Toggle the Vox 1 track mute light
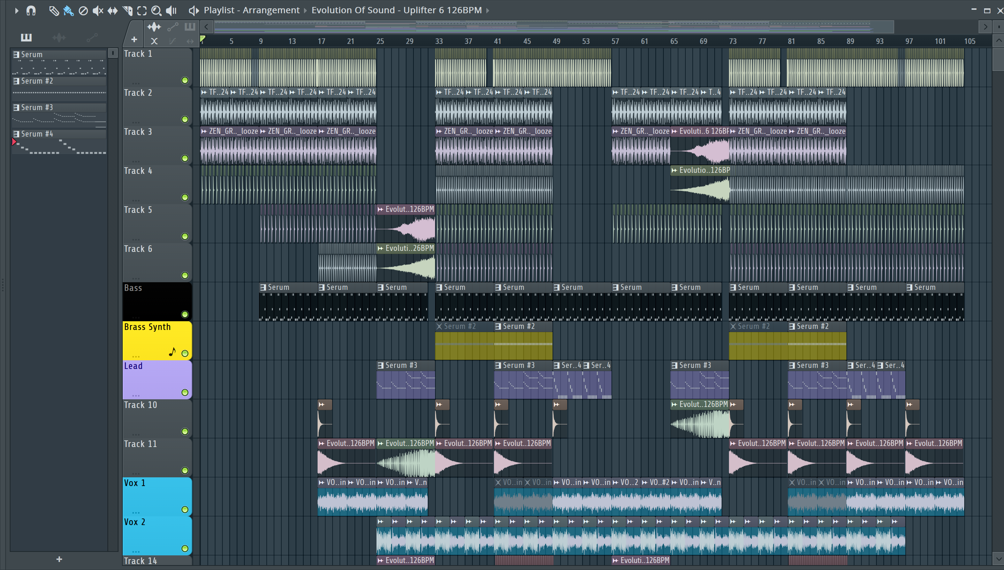This screenshot has width=1004, height=570. (x=185, y=510)
